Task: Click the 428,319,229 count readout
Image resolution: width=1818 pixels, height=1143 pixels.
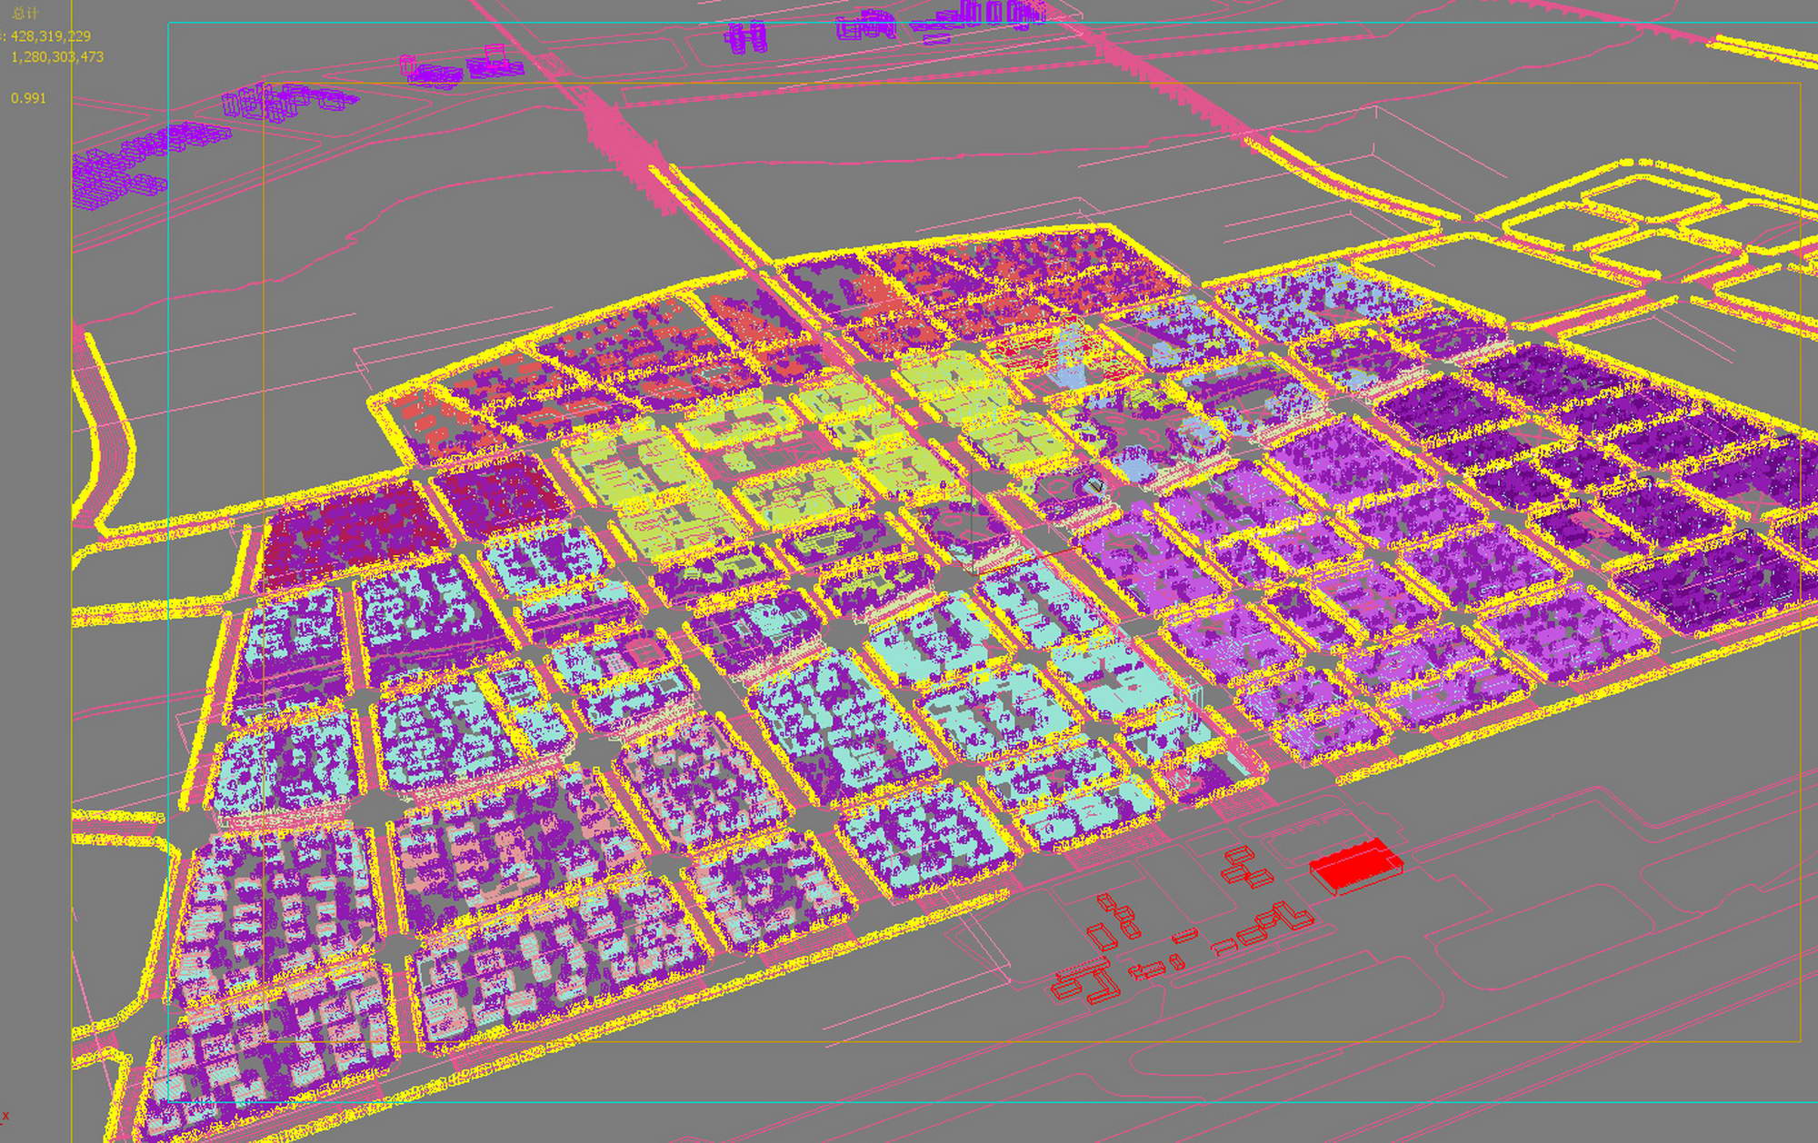Action: [50, 36]
